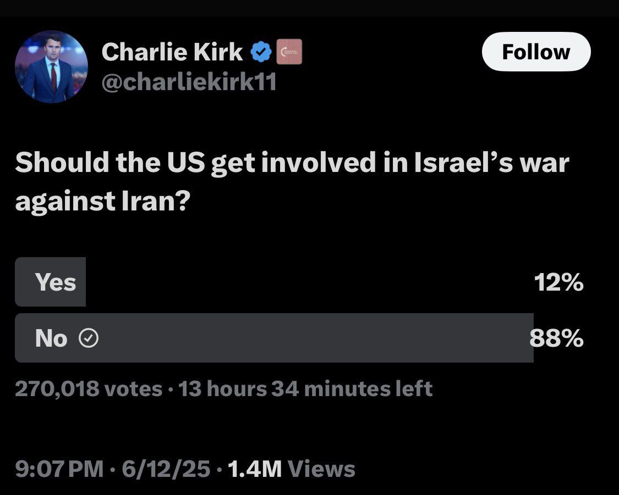
Task: Follow the Charlie Kirk account
Action: point(536,52)
